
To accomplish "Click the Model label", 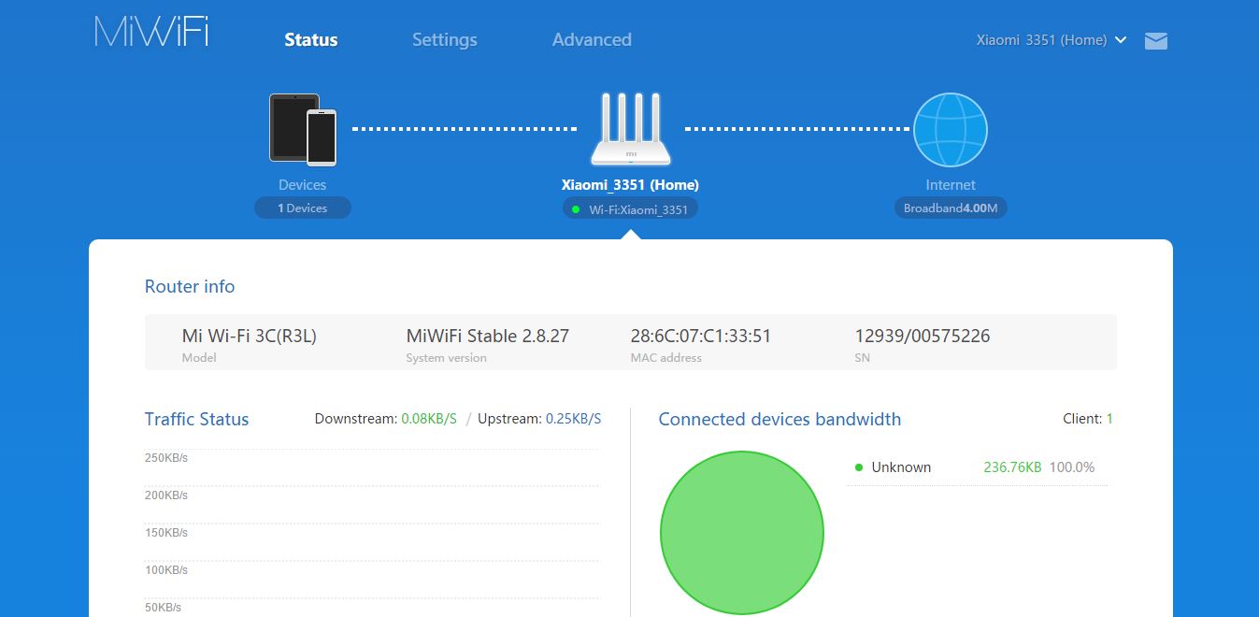I will coord(199,358).
